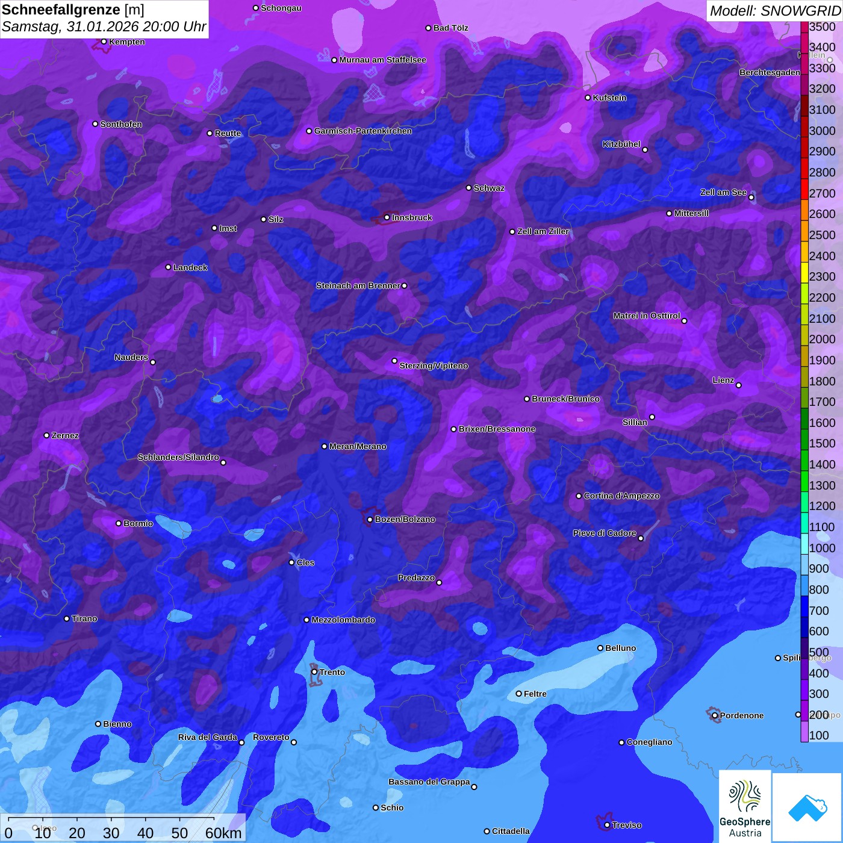Screen dimensions: 843x843
Task: Click the Landeck marker dot
Action: click(169, 267)
